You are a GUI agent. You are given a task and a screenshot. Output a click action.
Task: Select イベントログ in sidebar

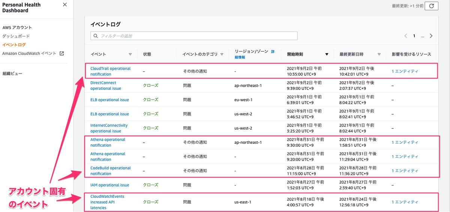(14, 45)
